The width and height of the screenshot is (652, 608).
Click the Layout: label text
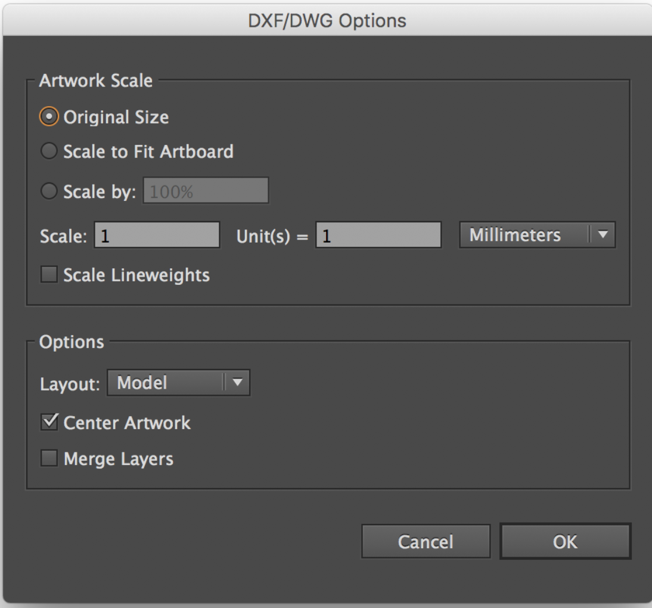[70, 384]
